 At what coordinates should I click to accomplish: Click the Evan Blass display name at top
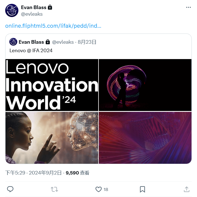(x=33, y=7)
